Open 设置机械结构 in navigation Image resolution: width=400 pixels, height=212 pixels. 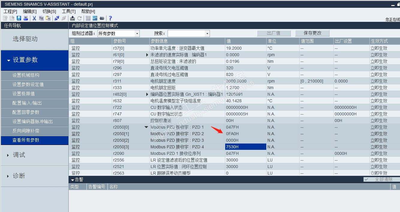tap(34, 75)
